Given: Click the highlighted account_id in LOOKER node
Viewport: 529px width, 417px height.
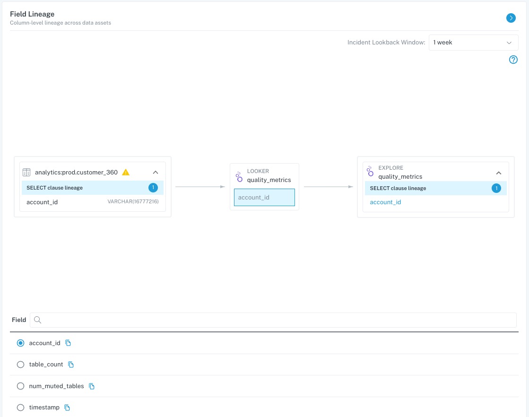Looking at the screenshot, I should (x=265, y=197).
